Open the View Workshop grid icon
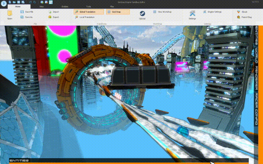Image resolution: width=263 pixels, height=164 pixels. click(155, 12)
